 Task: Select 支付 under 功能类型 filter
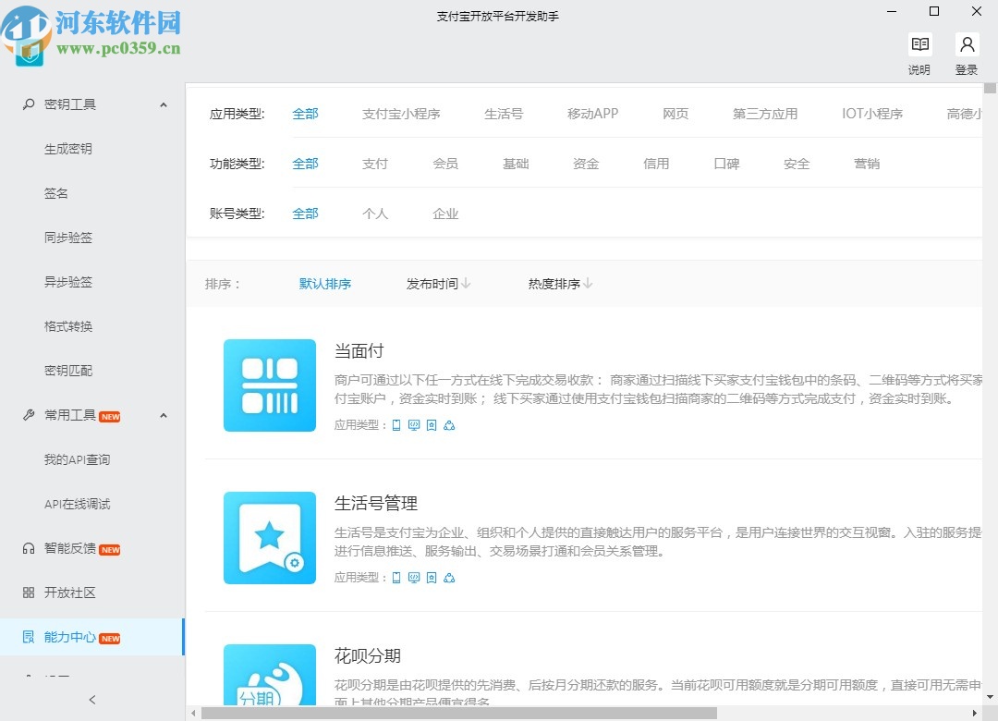pyautogui.click(x=375, y=164)
